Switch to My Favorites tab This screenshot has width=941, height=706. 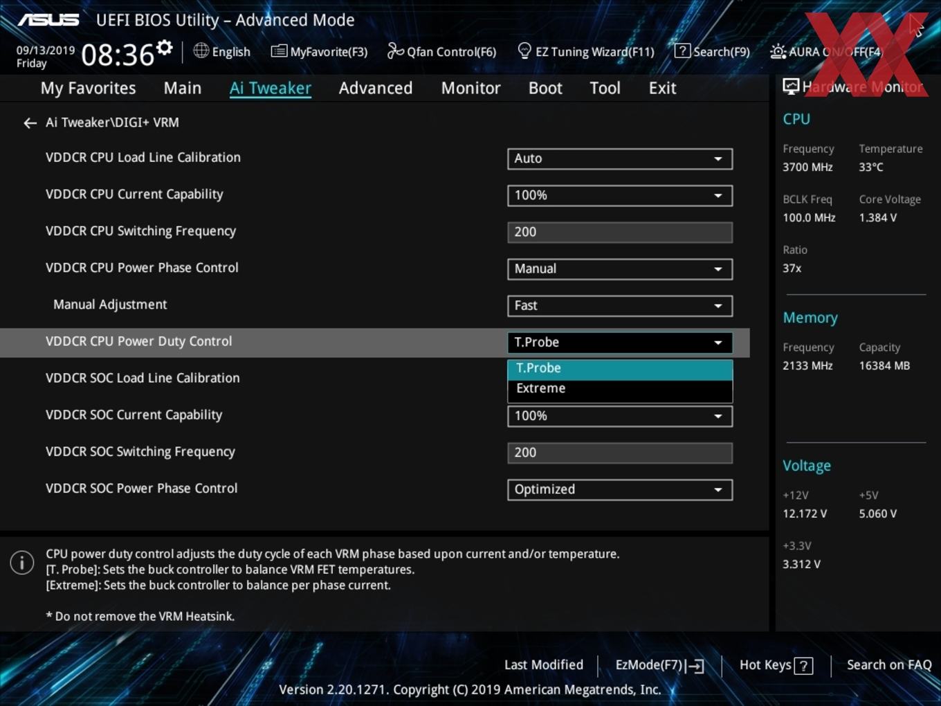(x=88, y=89)
